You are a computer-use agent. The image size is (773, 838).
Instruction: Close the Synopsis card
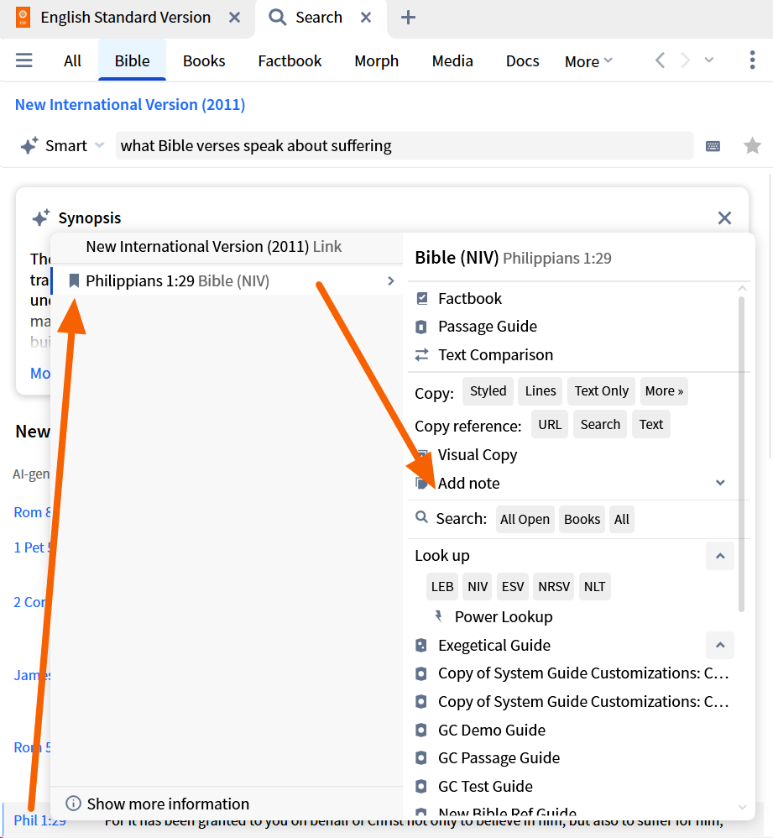(724, 217)
